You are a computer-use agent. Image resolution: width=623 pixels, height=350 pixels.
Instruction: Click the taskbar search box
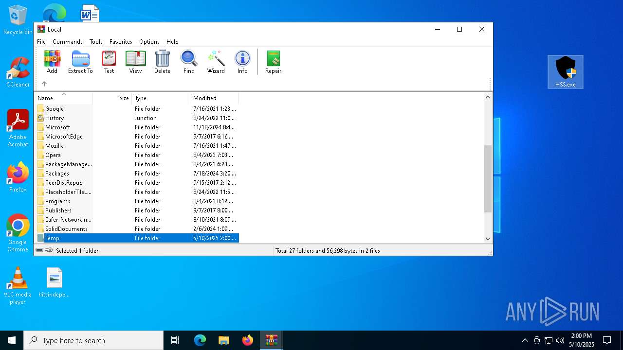point(93,340)
